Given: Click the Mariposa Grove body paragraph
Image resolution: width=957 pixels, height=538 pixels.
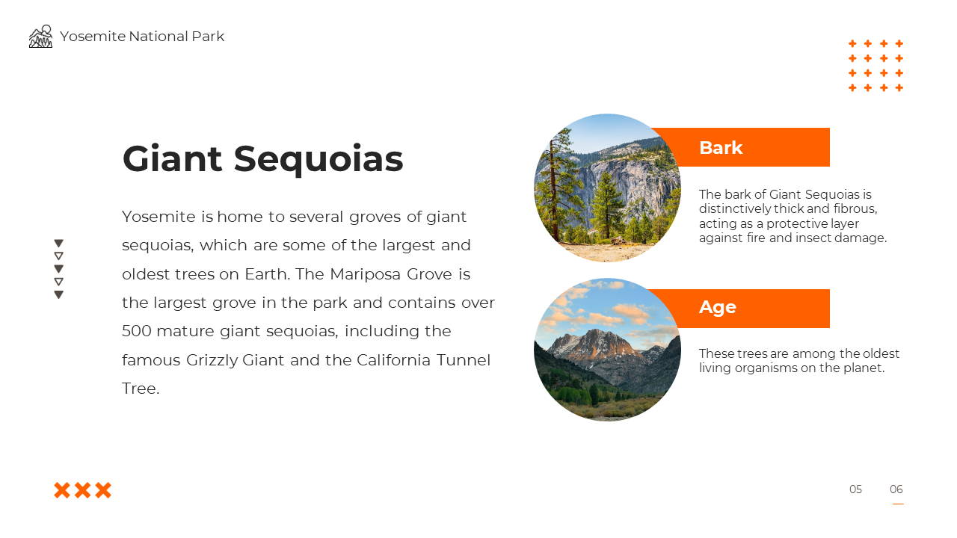Looking at the screenshot, I should click(x=308, y=303).
